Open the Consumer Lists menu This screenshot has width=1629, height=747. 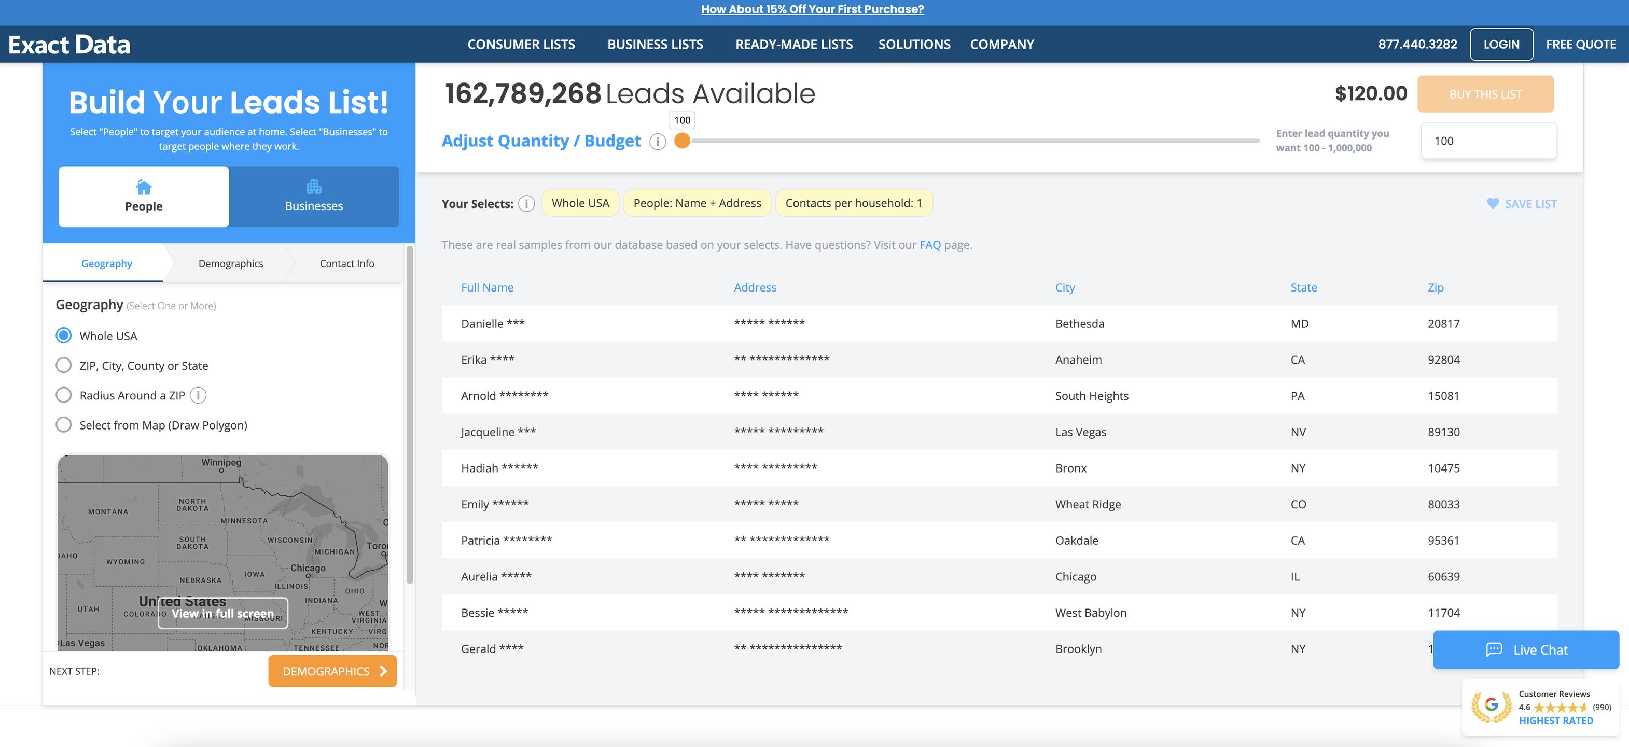521,44
